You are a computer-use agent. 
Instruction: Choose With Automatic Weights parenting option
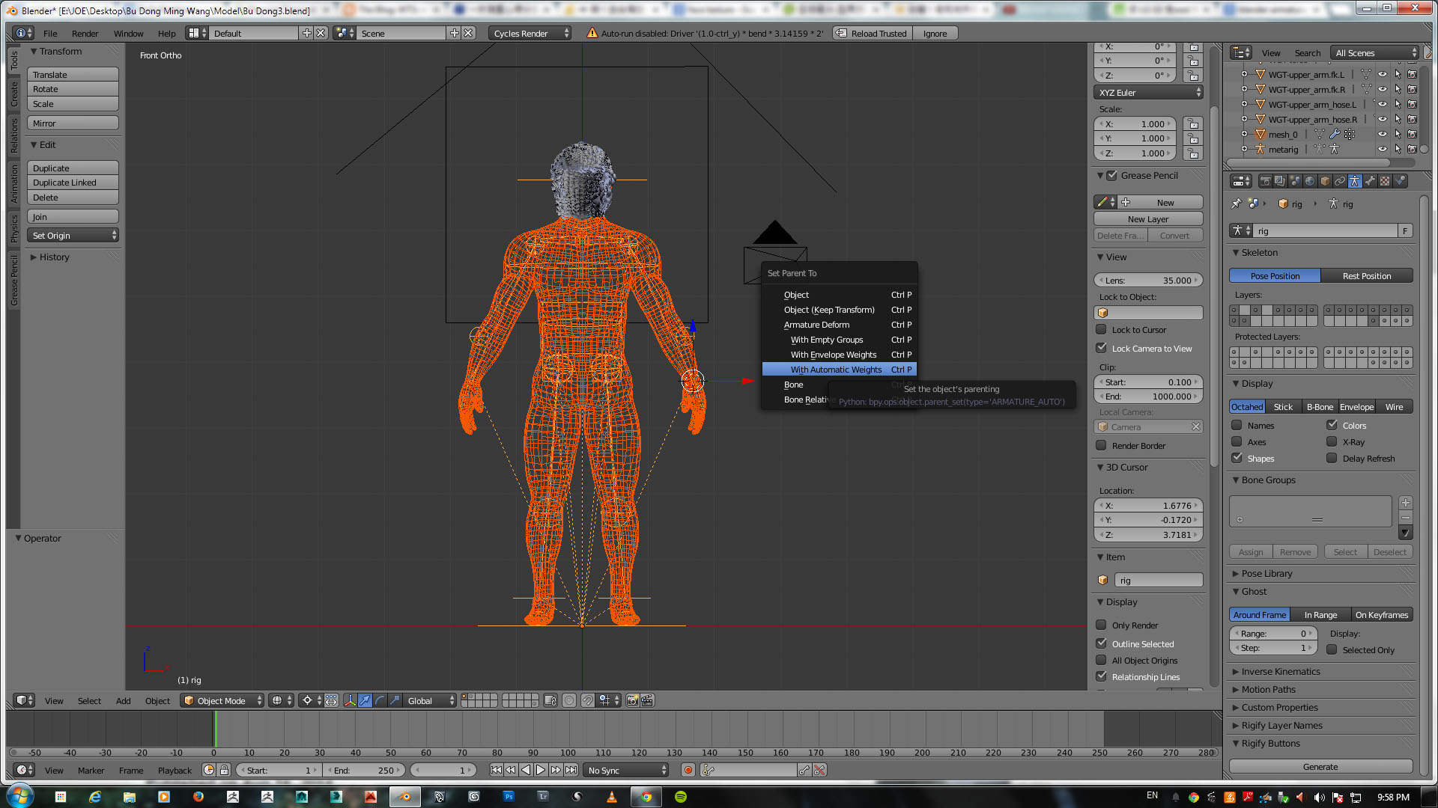point(839,370)
